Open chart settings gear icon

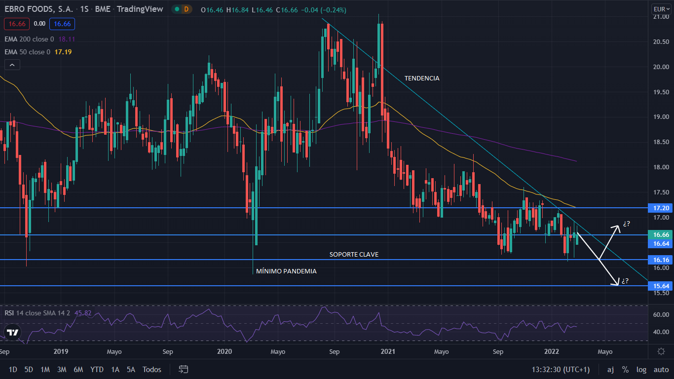(x=661, y=351)
